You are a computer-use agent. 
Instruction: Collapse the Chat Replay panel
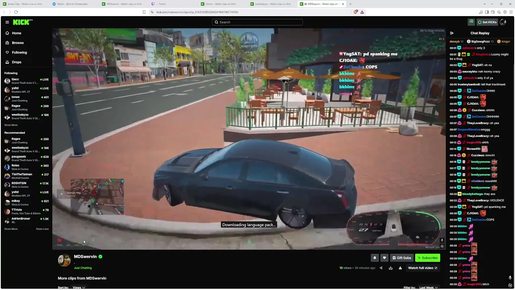tap(452, 33)
